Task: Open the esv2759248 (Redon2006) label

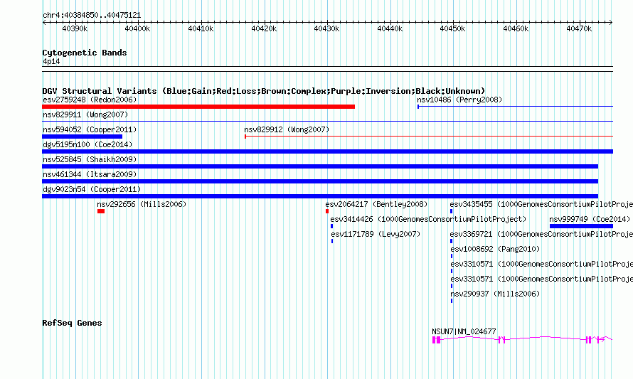Action: pyautogui.click(x=90, y=100)
